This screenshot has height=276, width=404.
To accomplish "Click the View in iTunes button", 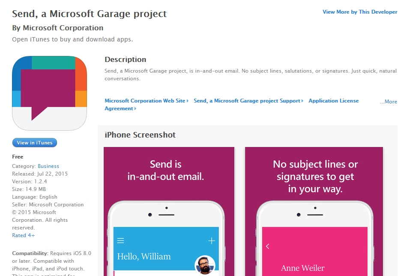I will pyautogui.click(x=35, y=143).
